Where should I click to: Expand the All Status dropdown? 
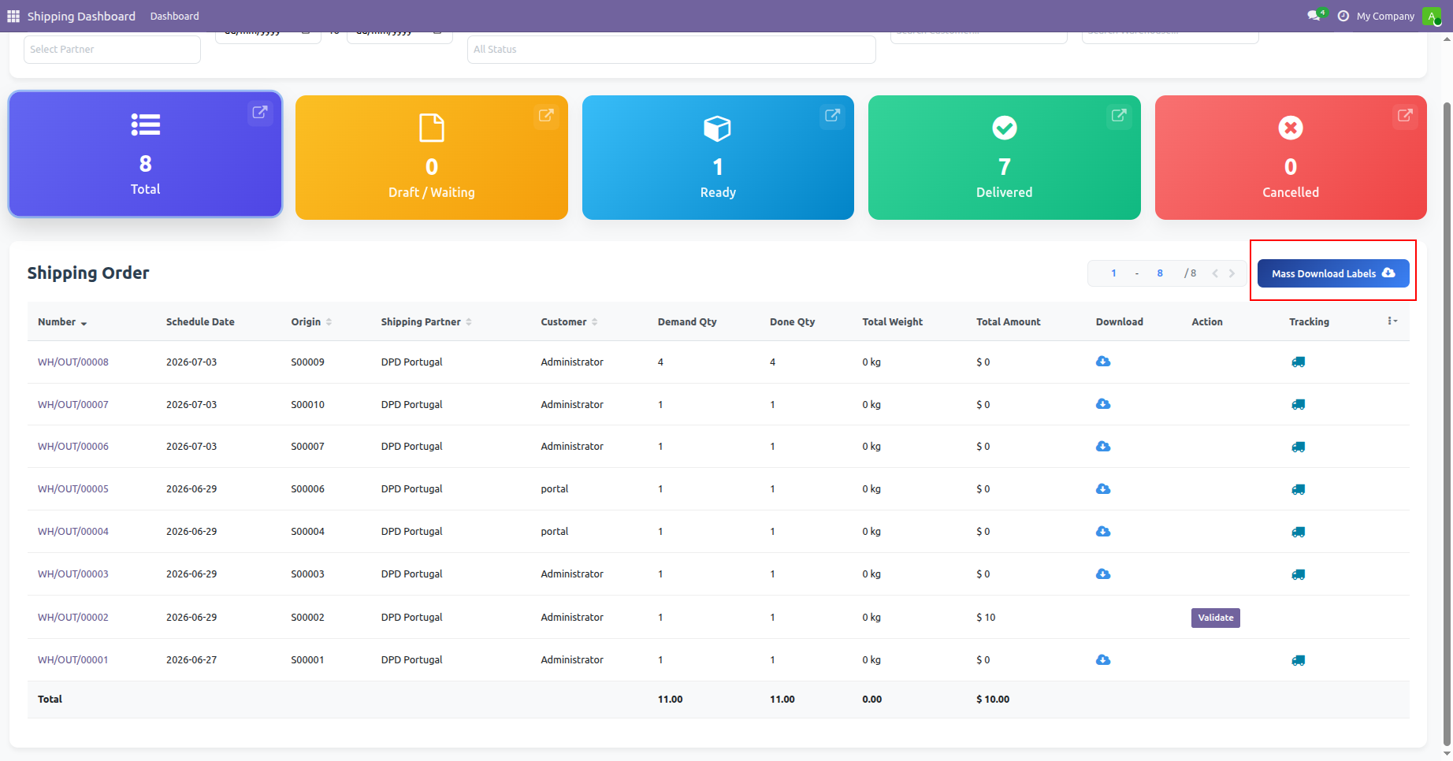(671, 50)
